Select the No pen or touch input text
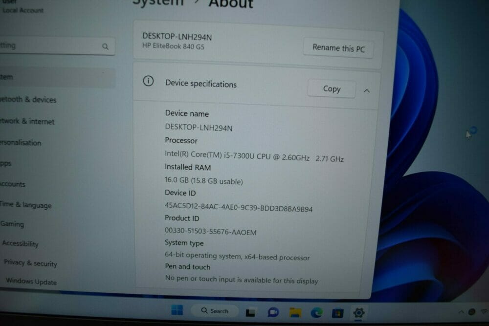Screen dimensions: 489x326 (x=242, y=279)
